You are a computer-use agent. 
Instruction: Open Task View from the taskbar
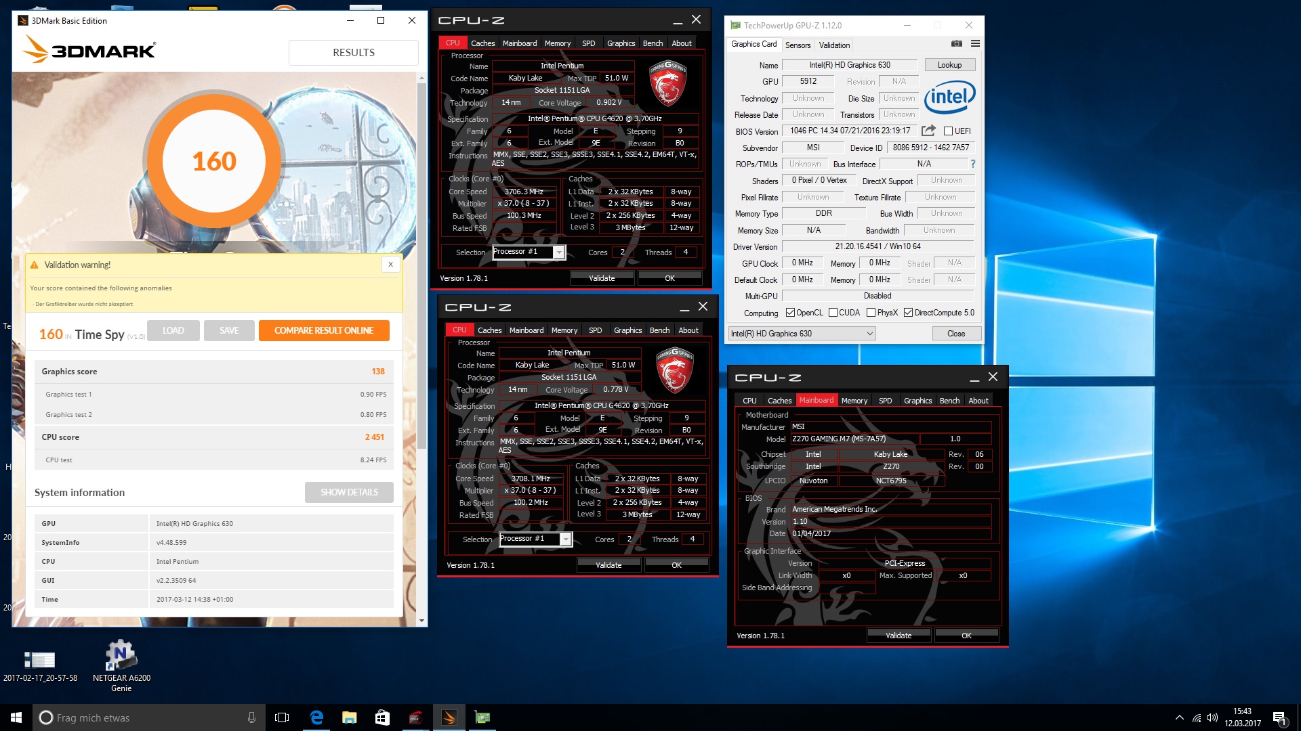click(x=282, y=717)
